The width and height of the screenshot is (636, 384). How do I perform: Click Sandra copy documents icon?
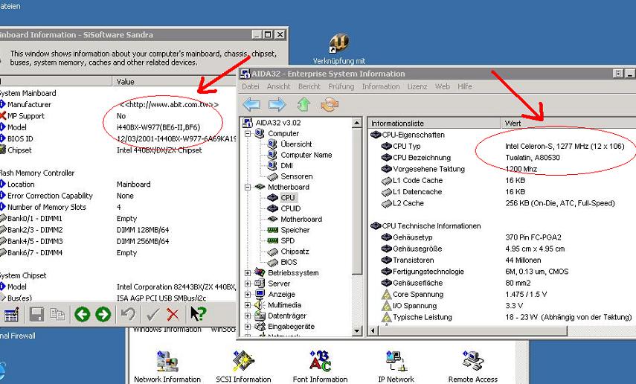click(57, 314)
